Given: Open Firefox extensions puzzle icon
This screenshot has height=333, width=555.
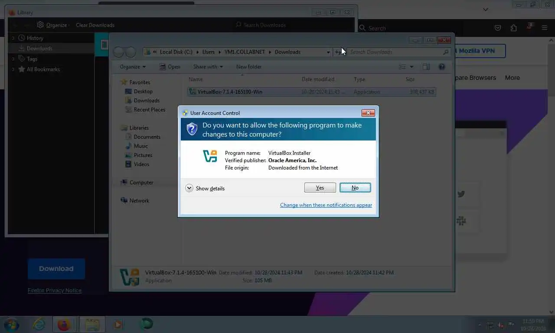Looking at the screenshot, I should tap(513, 28).
